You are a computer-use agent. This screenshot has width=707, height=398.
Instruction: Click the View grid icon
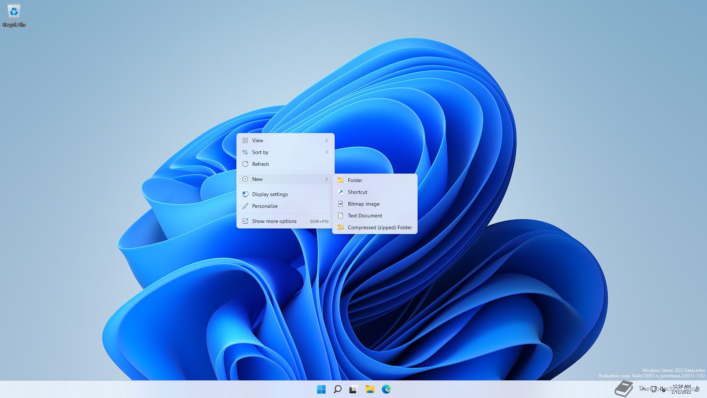(245, 140)
